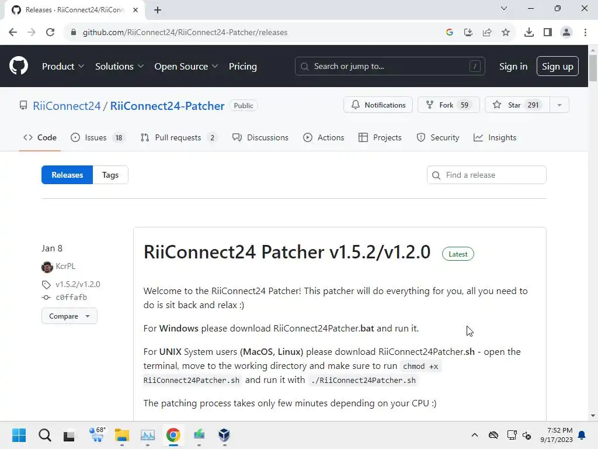Go back to the previous page

point(13,33)
